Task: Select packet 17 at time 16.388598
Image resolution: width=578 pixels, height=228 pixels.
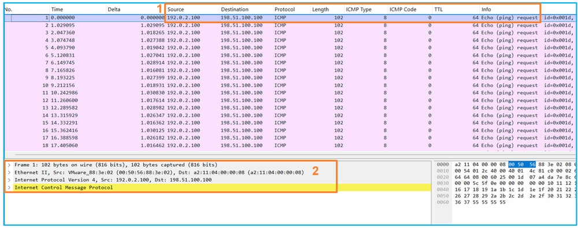Action: click(291, 138)
